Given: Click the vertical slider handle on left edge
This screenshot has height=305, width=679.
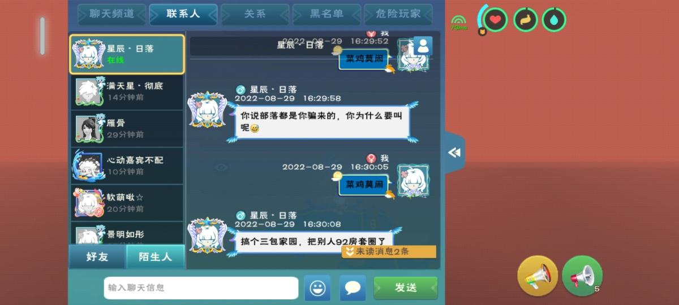Looking at the screenshot, I should pyautogui.click(x=42, y=36).
